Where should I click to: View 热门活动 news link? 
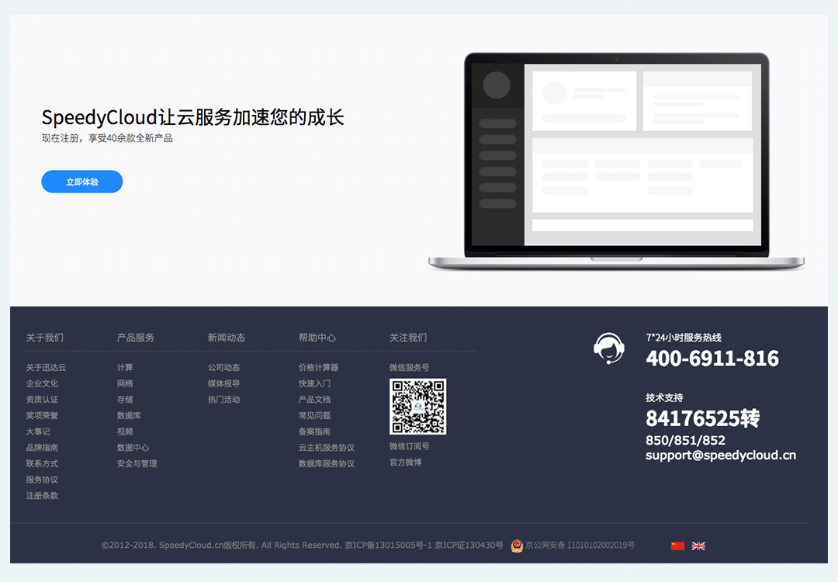coord(224,400)
